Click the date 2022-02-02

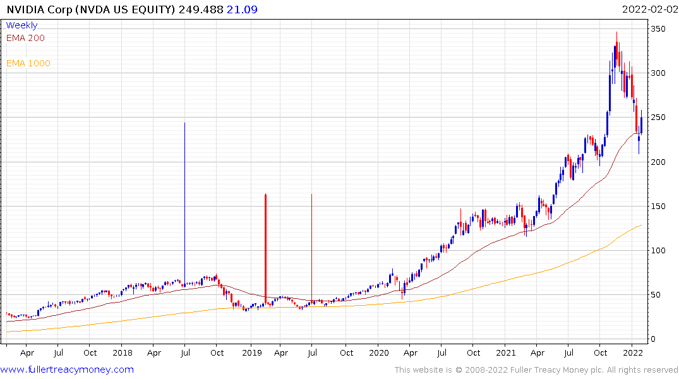pos(650,9)
